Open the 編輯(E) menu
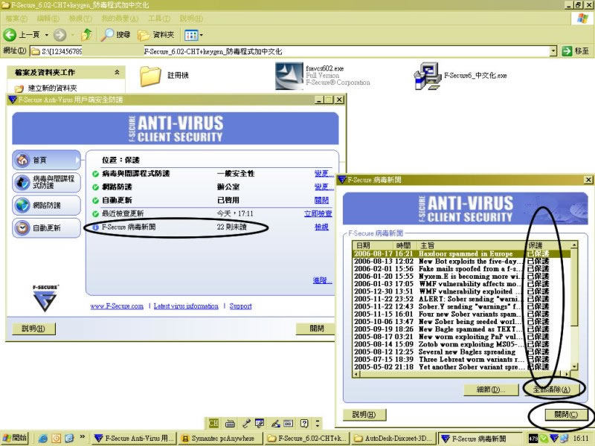The width and height of the screenshot is (595, 446). tap(48, 18)
